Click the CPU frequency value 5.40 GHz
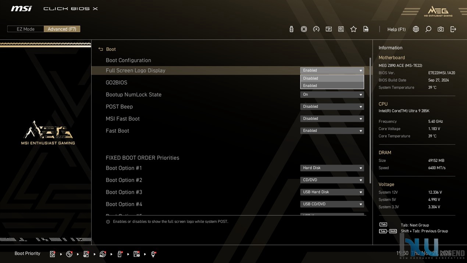The height and width of the screenshot is (263, 467). click(435, 121)
